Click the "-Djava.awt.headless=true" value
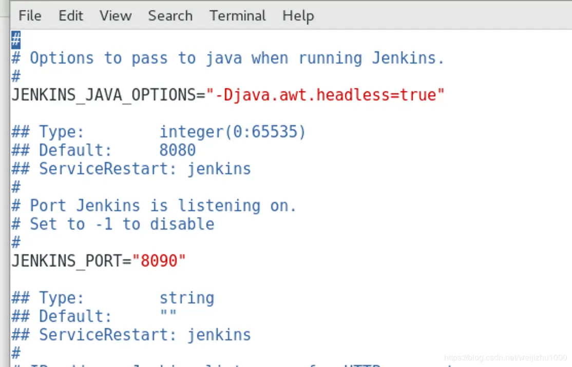Screen dimensions: 572x367 pyautogui.click(x=326, y=95)
